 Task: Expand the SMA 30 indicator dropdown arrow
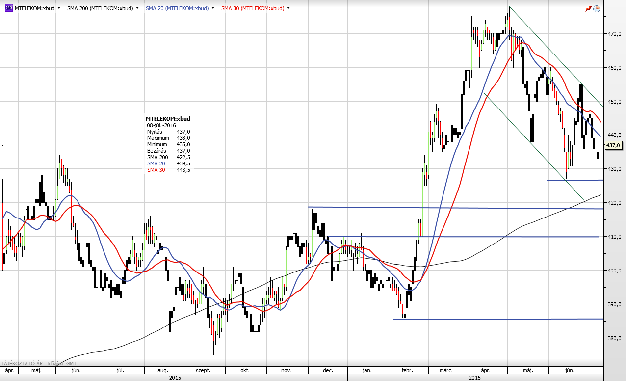[x=288, y=8]
